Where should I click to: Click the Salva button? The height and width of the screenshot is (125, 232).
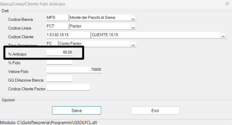pyautogui.click(x=77, y=110)
